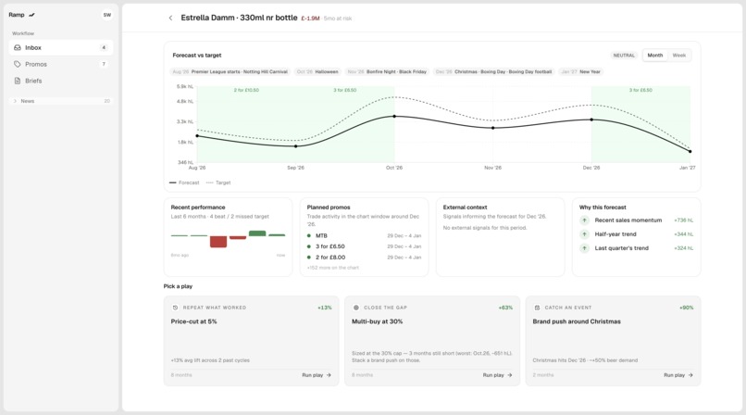
Task: Open Inbox in the sidebar
Action: (61, 47)
